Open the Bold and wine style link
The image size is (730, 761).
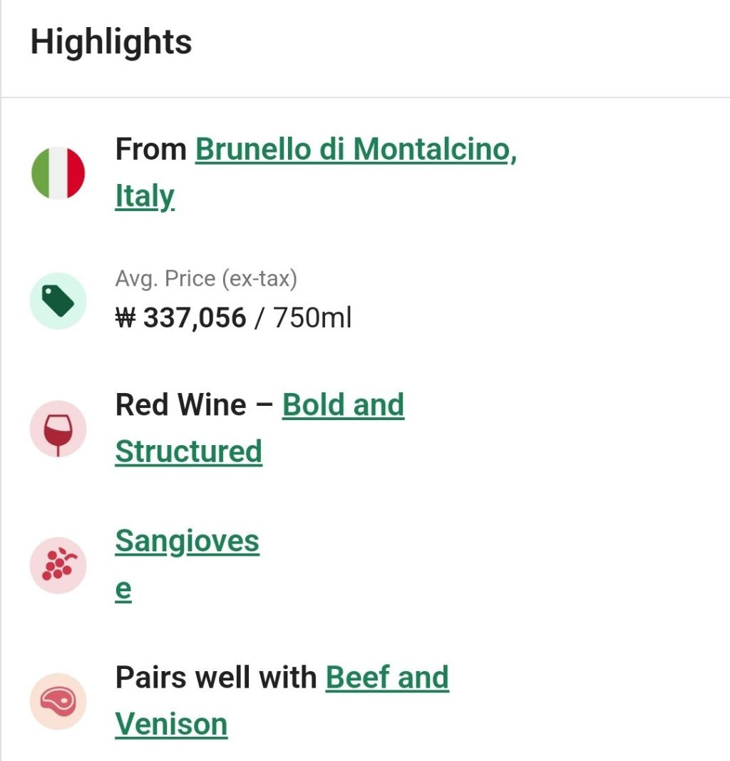point(343,405)
